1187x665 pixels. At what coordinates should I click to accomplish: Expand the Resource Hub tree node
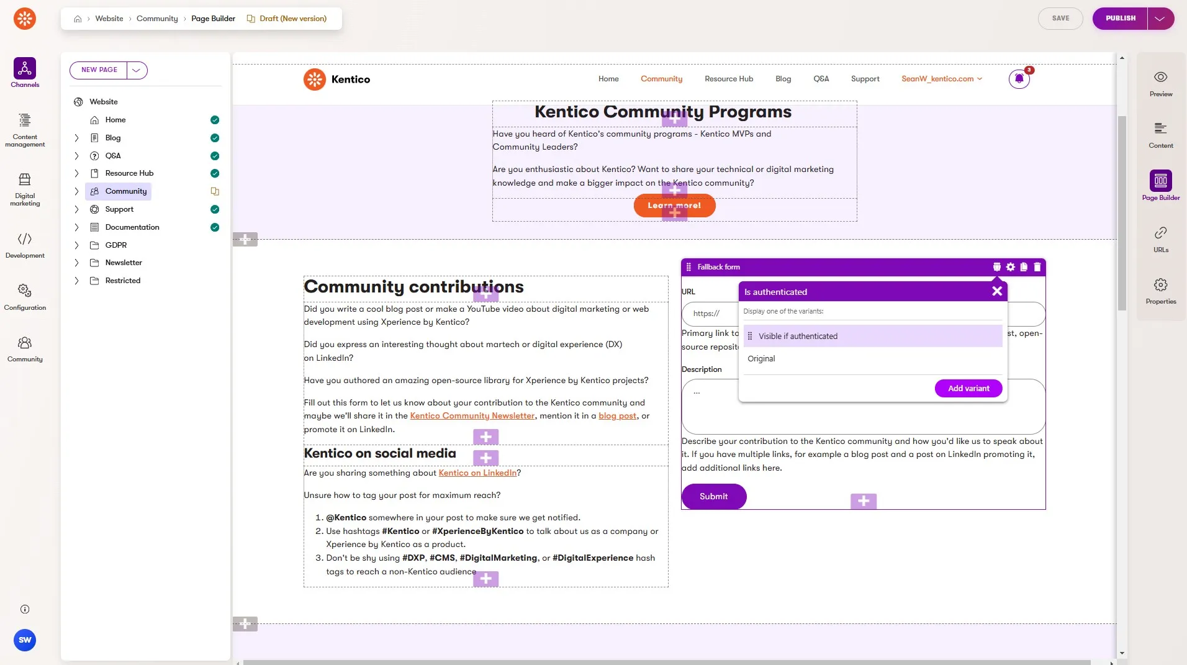point(76,173)
